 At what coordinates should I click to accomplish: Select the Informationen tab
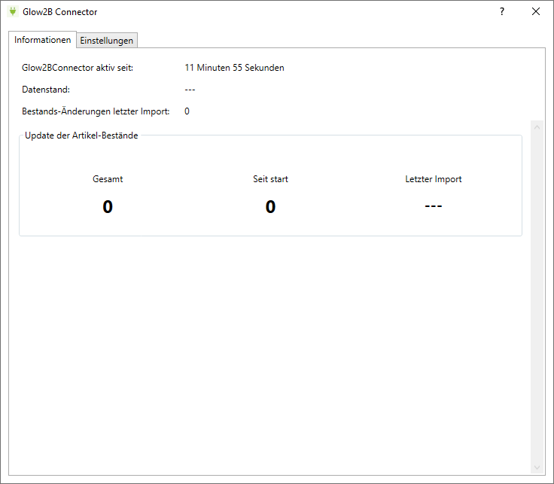(x=43, y=40)
